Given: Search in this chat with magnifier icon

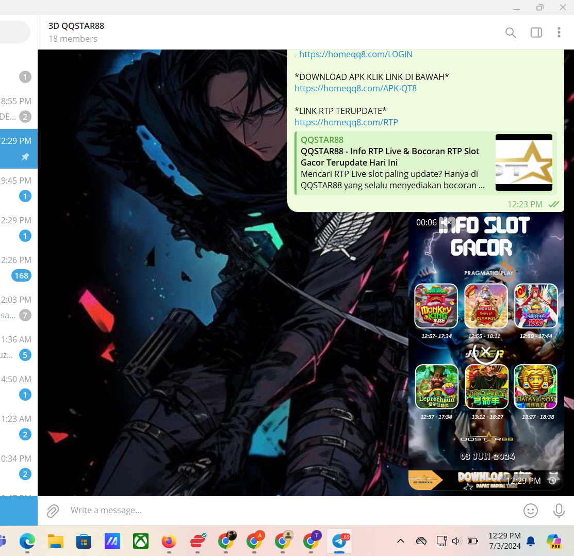Looking at the screenshot, I should click(510, 32).
